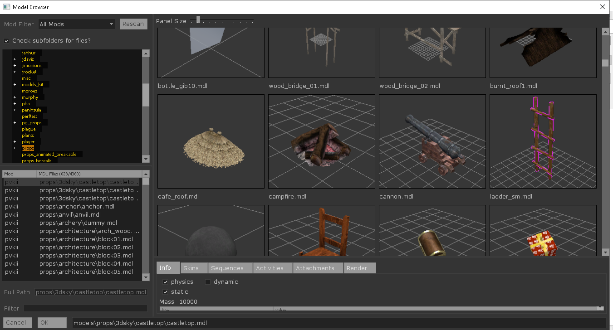Select the jahhur folder in tree
This screenshot has width=613, height=330.
tap(29, 53)
